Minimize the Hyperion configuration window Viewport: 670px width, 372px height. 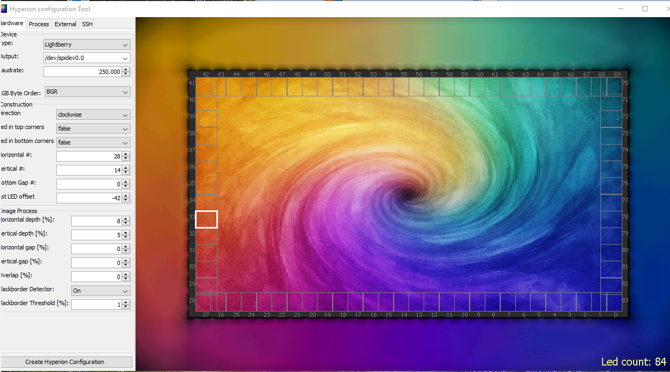point(621,9)
